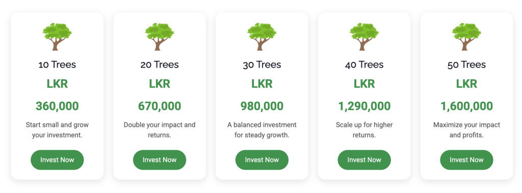Invest Now in the 30 Trees plan

coord(262,160)
